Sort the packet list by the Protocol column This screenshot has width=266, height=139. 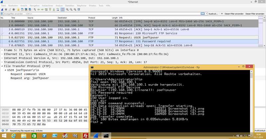click(x=92, y=18)
